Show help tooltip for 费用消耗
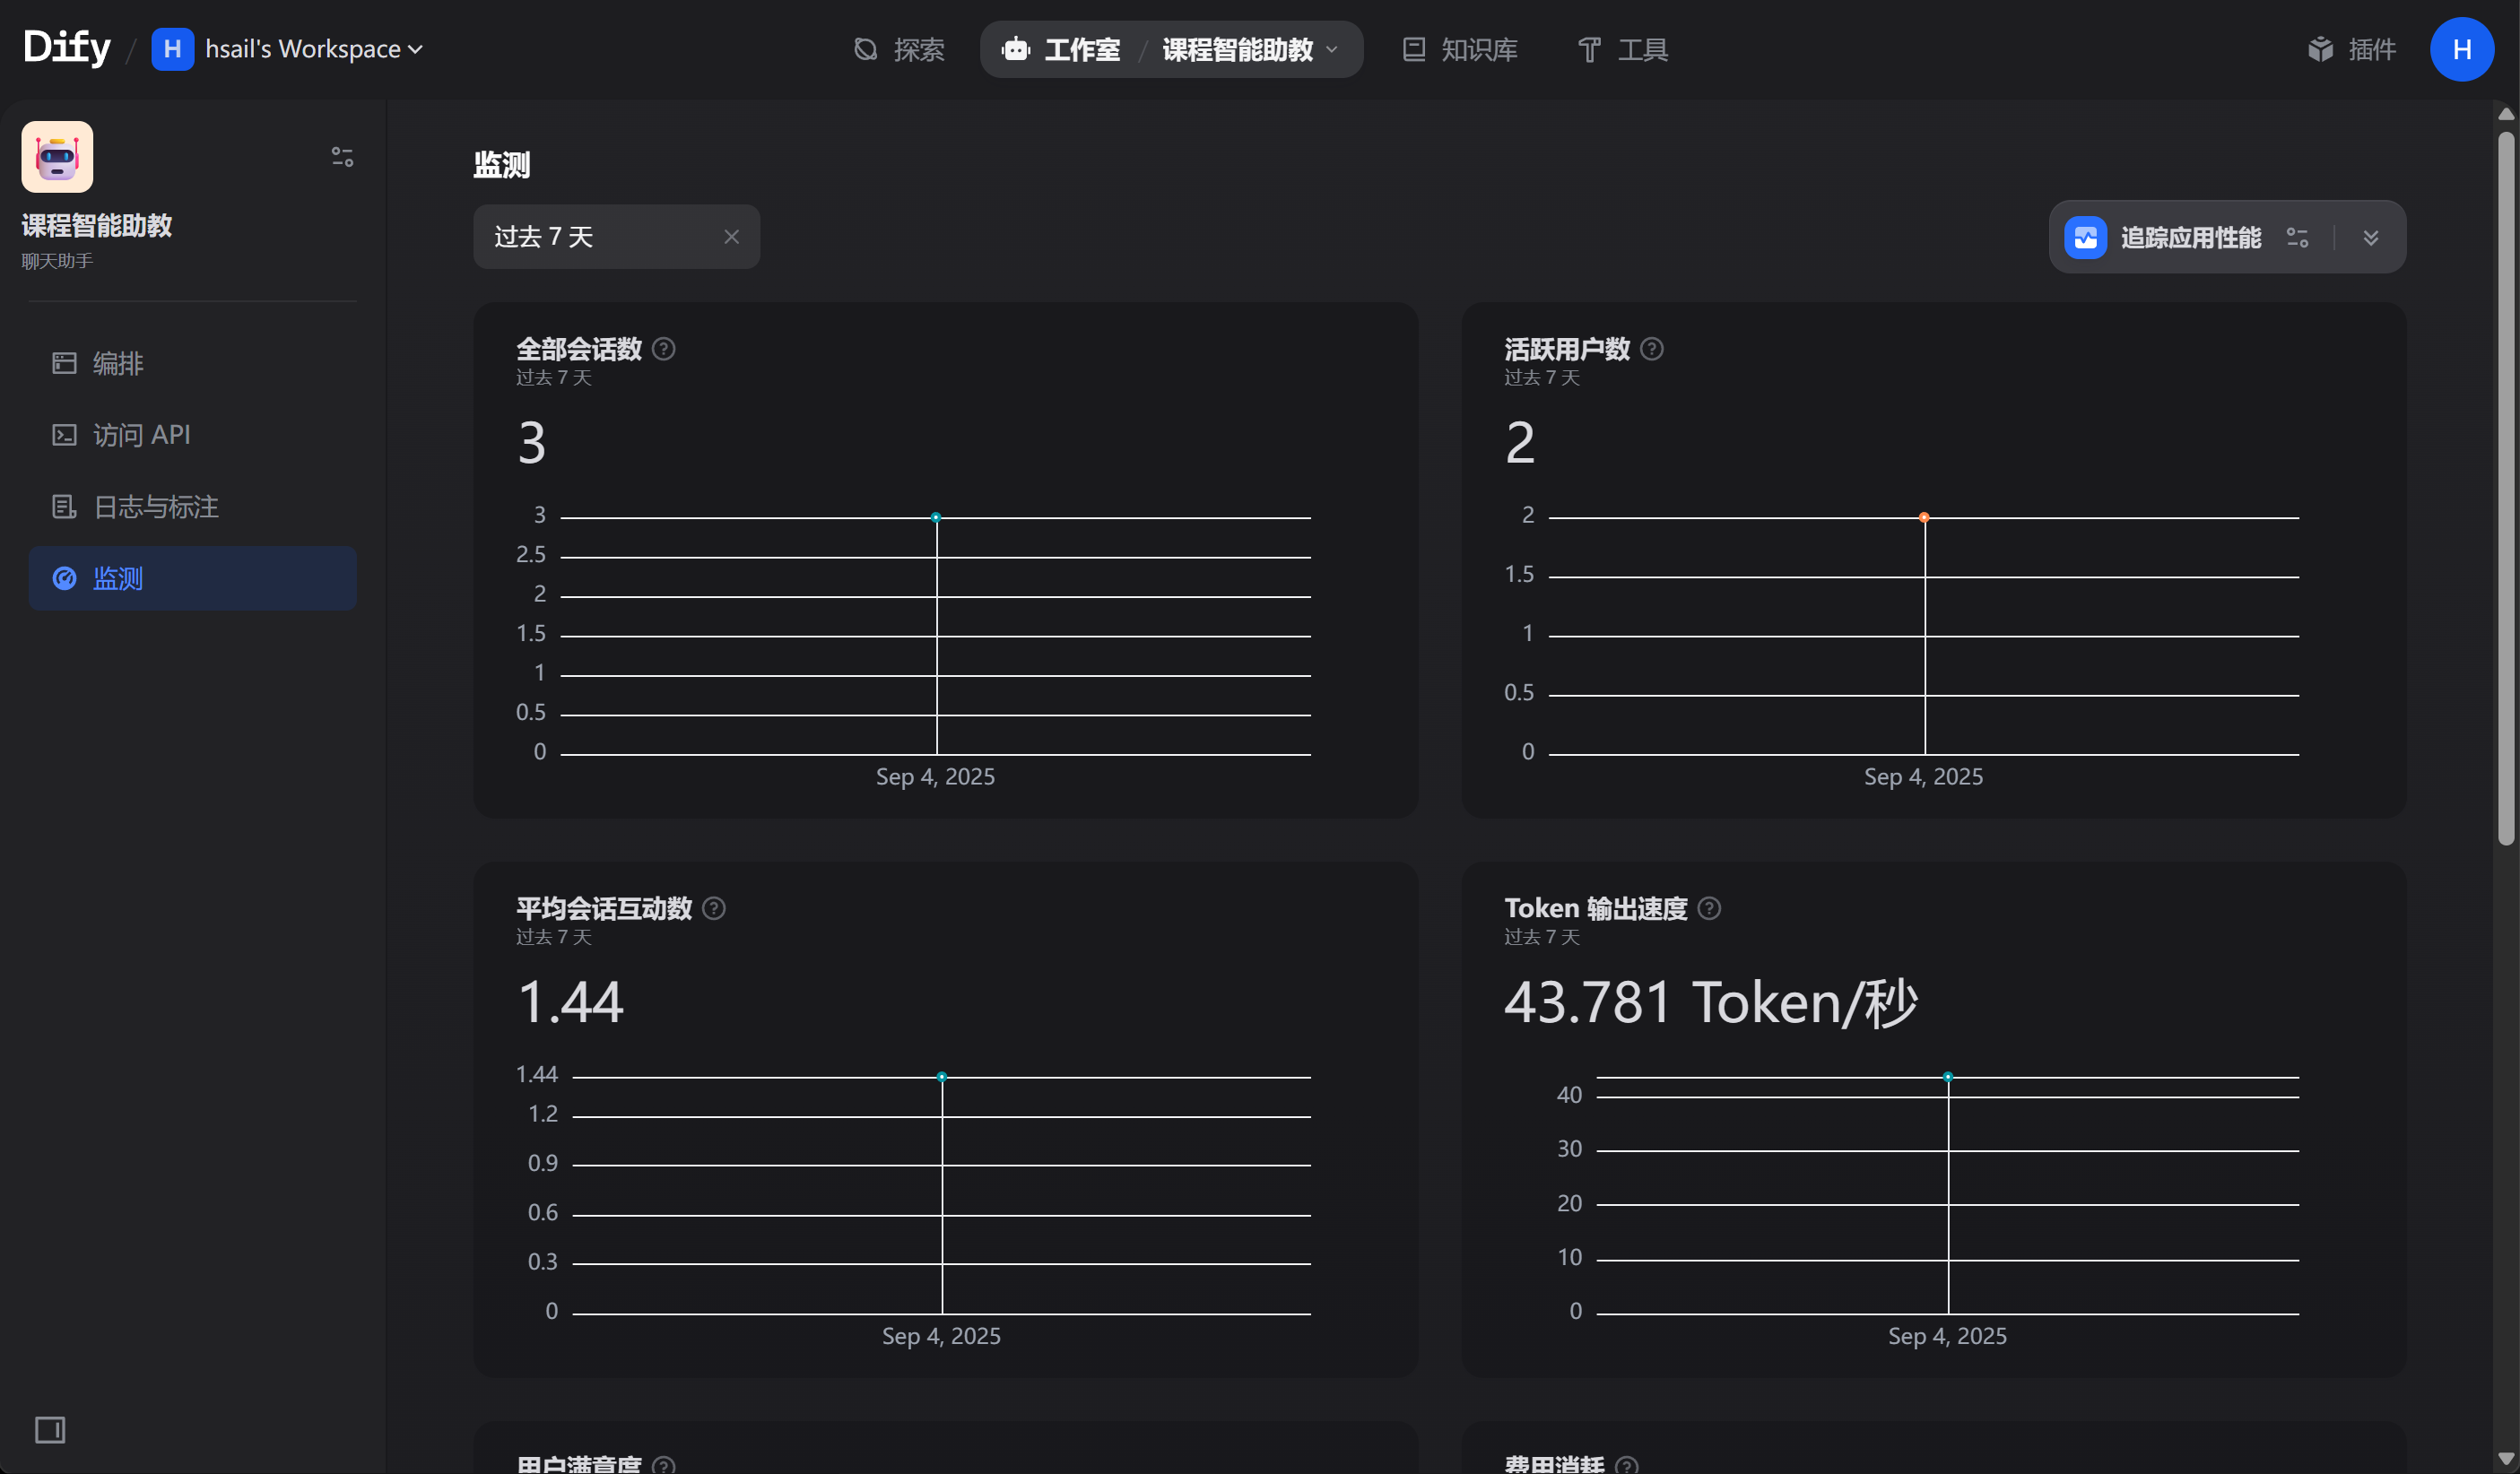The width and height of the screenshot is (2520, 1474). 1626,1465
